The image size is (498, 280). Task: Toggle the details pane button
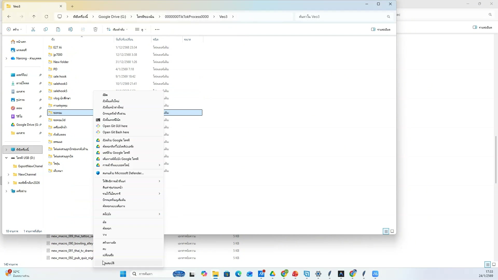[381, 30]
